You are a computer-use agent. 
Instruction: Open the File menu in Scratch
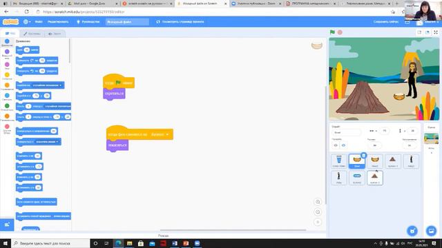(x=39, y=21)
